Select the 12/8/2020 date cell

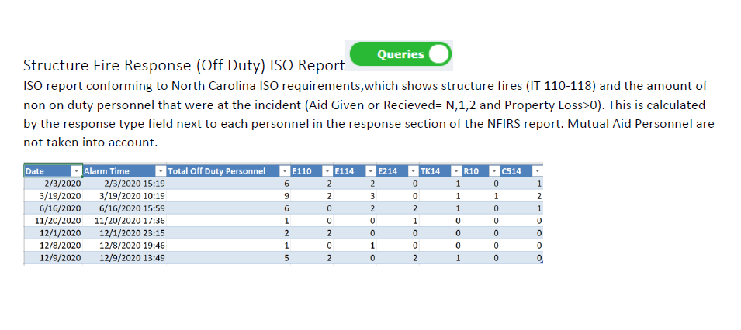point(53,245)
